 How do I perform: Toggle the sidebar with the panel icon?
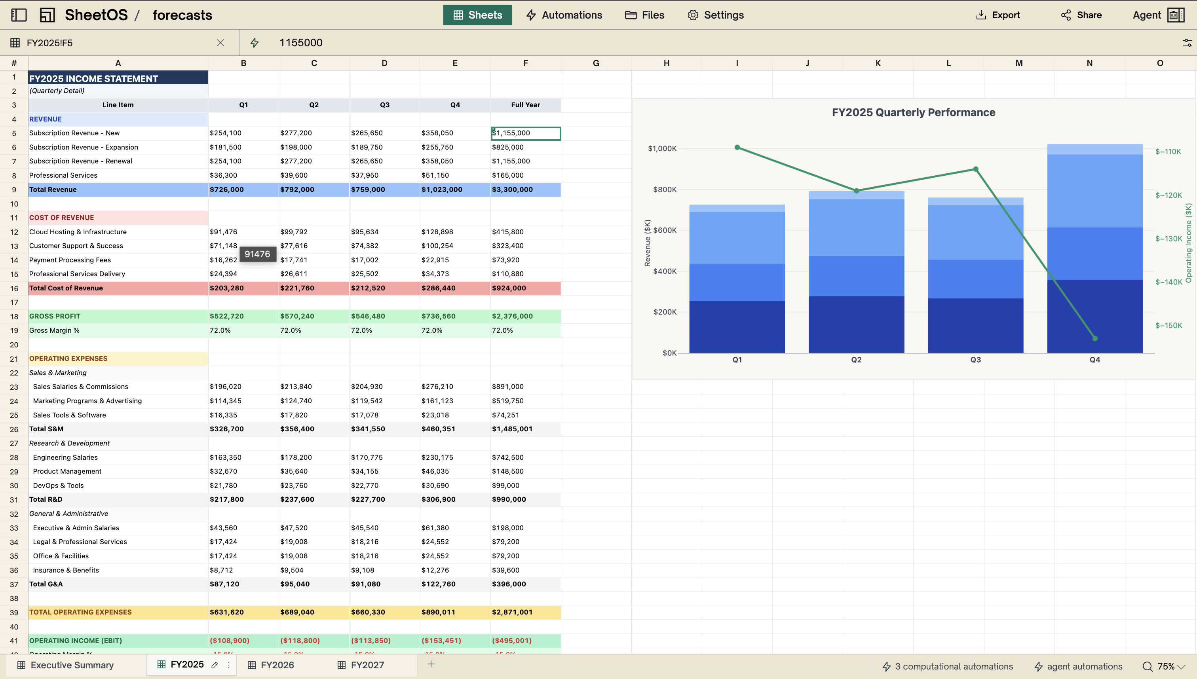click(x=19, y=15)
